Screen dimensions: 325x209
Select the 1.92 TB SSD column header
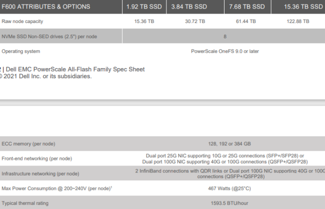pos(144,7)
